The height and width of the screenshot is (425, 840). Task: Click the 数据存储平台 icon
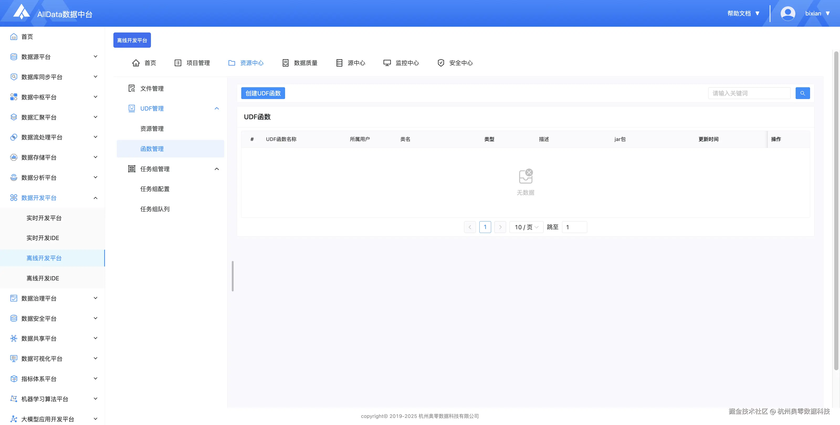click(14, 157)
